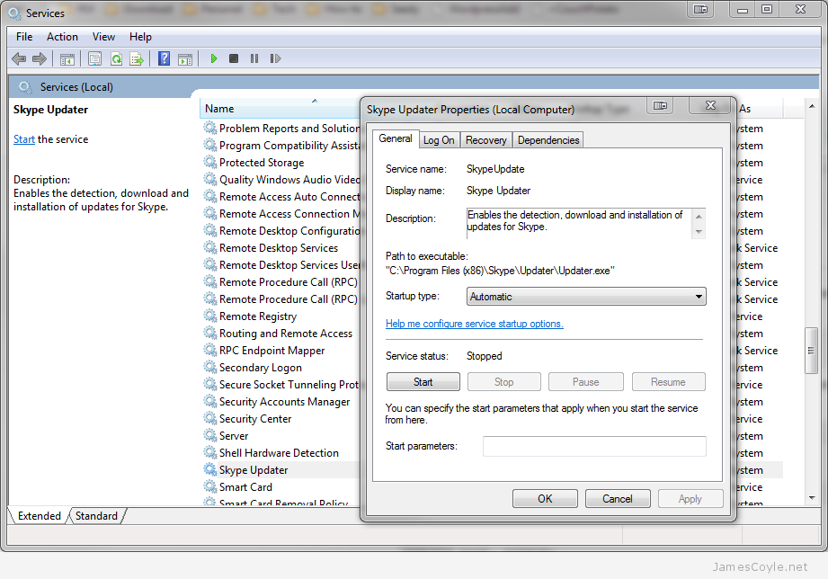828x579 pixels.
Task: Click the OK button
Action: point(545,499)
